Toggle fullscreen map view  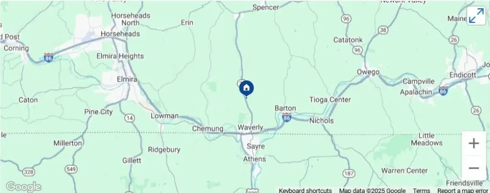pyautogui.click(x=477, y=15)
